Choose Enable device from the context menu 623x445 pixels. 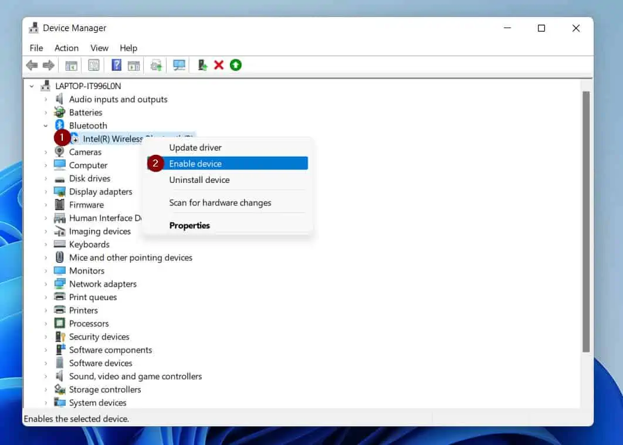pos(195,164)
